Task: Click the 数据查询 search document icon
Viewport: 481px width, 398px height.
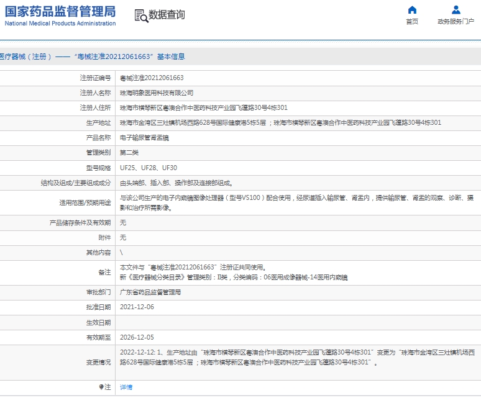Action: click(x=142, y=16)
